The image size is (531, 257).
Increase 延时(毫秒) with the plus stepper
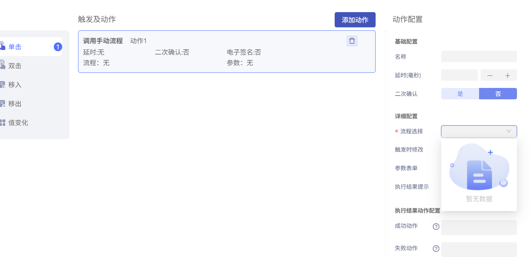(508, 75)
